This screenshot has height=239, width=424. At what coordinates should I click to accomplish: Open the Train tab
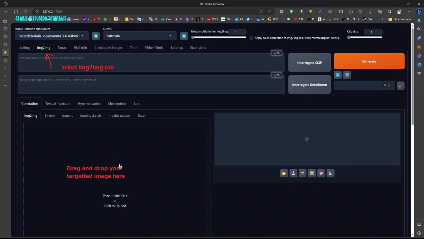(x=133, y=48)
